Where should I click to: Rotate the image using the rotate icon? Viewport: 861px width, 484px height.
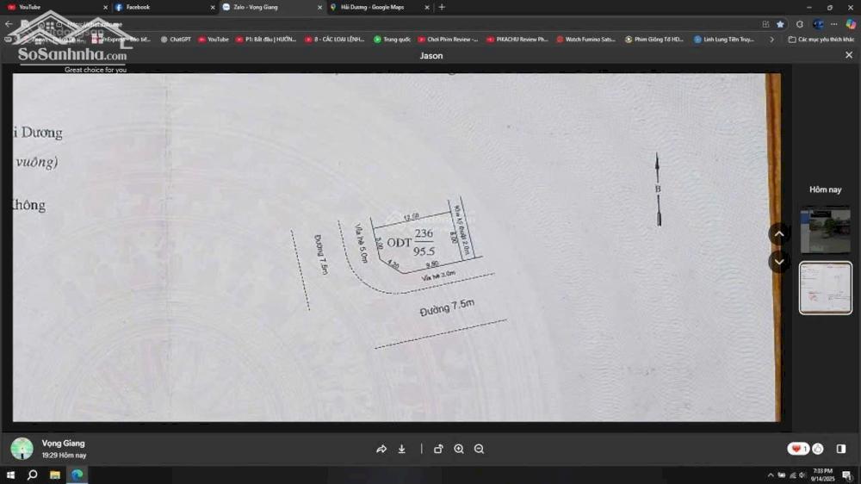[438, 449]
